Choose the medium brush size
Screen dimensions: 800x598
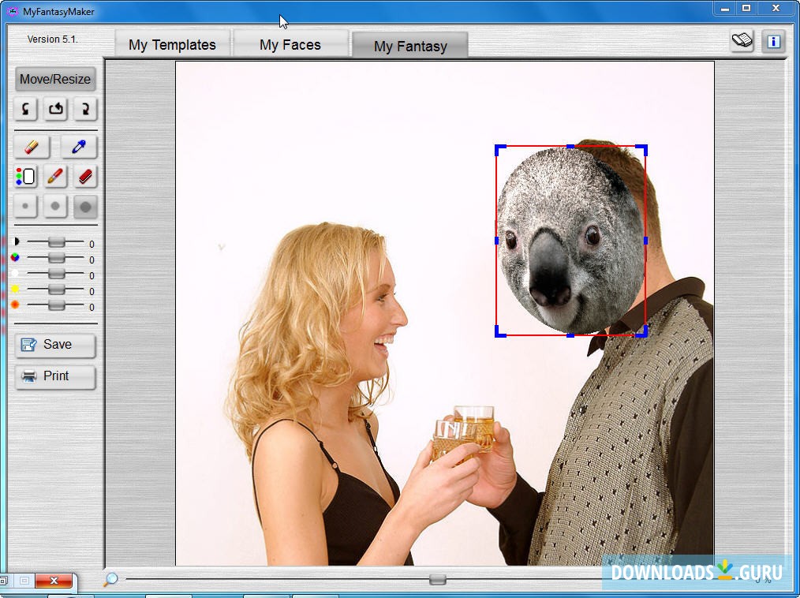click(x=55, y=207)
